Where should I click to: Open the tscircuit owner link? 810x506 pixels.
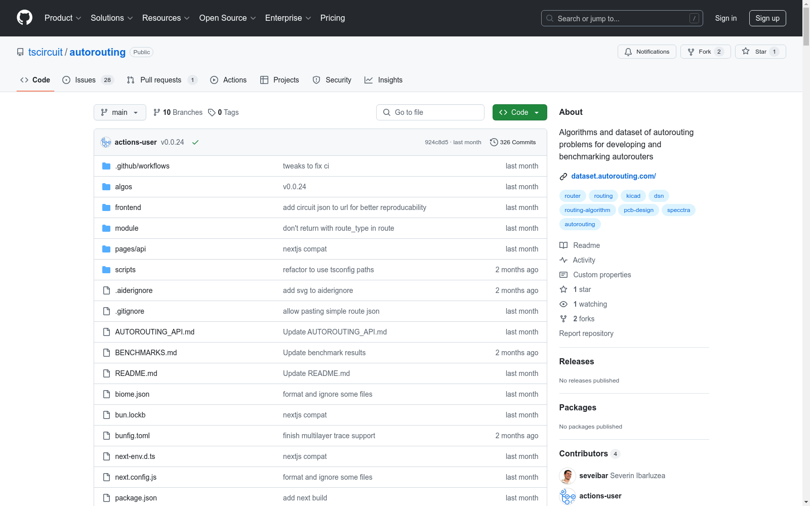pos(46,52)
